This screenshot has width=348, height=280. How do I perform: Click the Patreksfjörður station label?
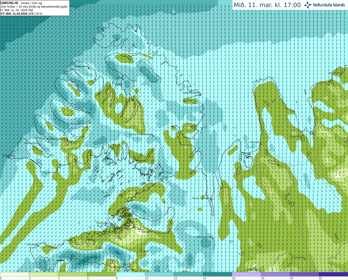(x=32, y=143)
